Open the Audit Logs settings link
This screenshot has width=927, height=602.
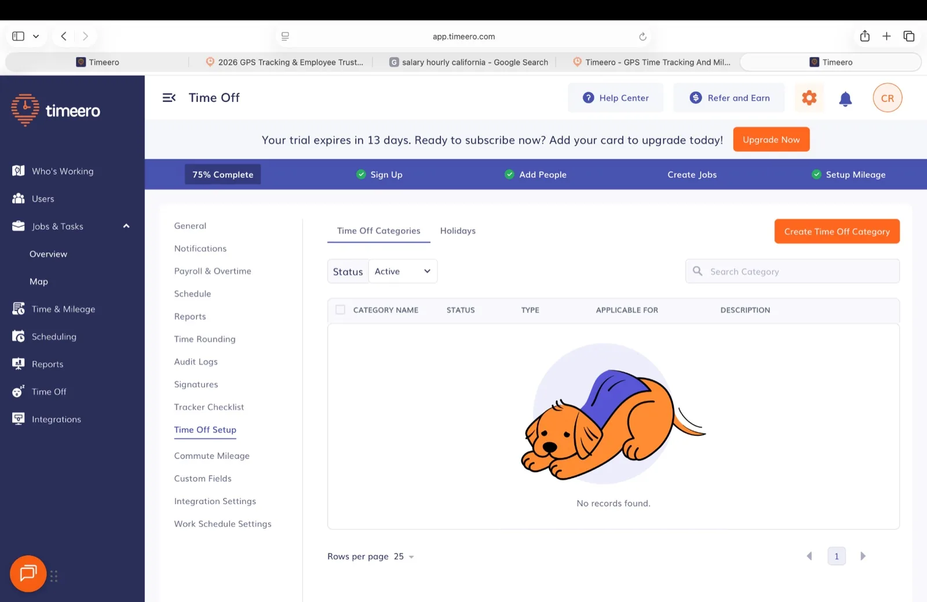[x=196, y=362]
